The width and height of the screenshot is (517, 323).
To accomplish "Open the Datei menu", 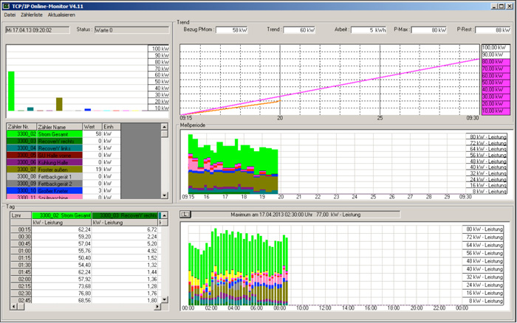I will tap(10, 15).
